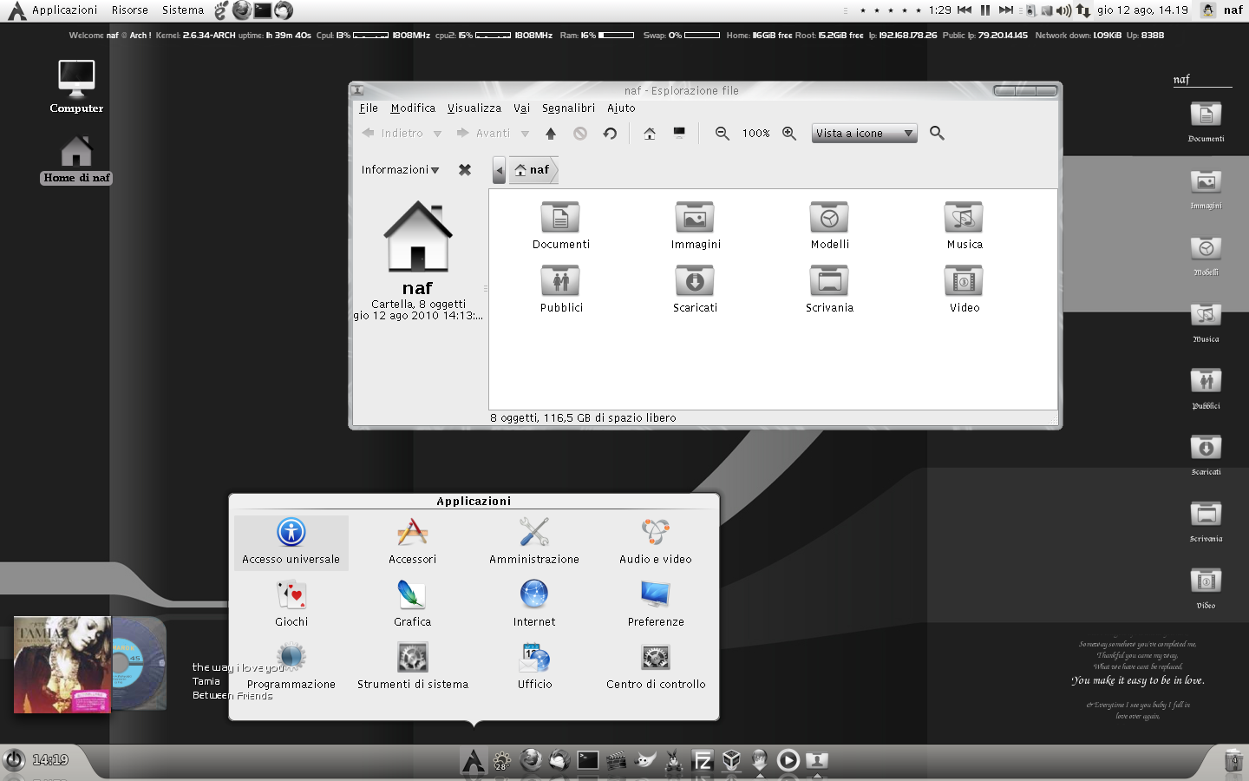Zoom out the file browser view
1249x781 pixels.
click(x=722, y=133)
